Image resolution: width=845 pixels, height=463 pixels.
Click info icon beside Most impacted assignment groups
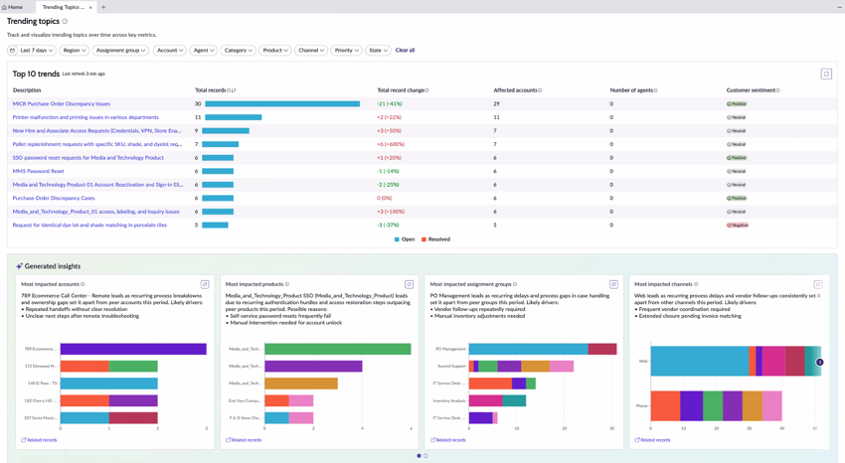click(515, 284)
